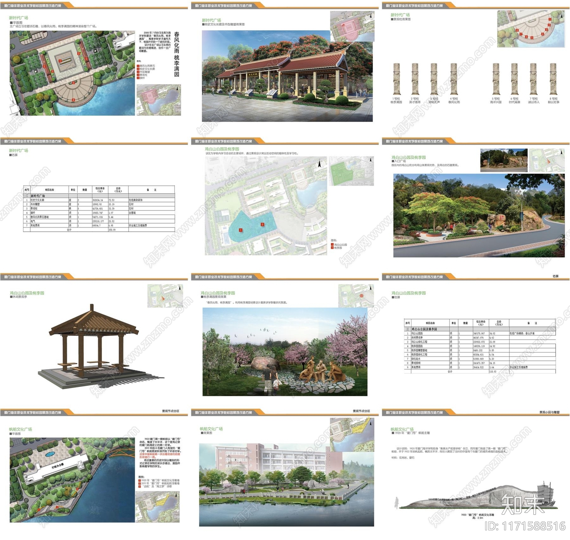Click the 6号柱 时代篇章 column image
The width and height of the screenshot is (570, 540).
tap(514, 79)
